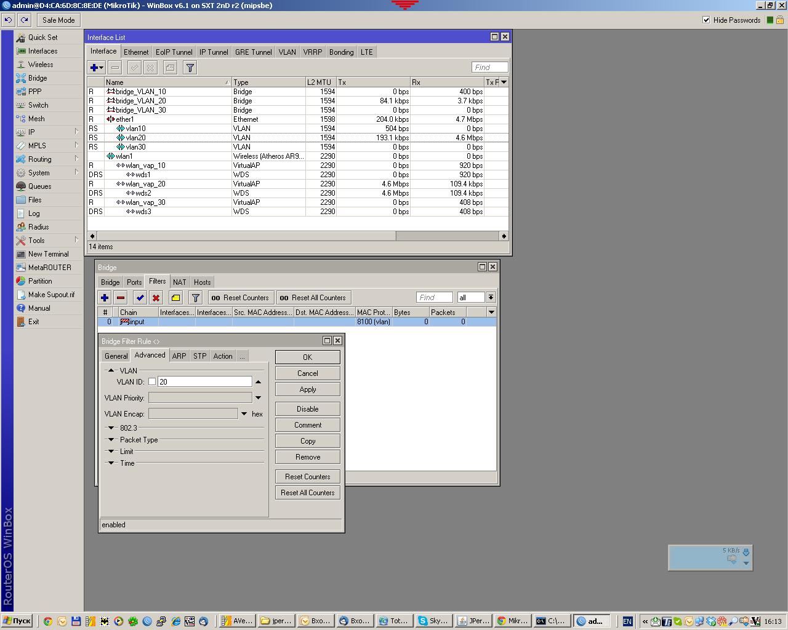Remove selected bridge filter with minus icon
The height and width of the screenshot is (630, 788).
(x=121, y=298)
